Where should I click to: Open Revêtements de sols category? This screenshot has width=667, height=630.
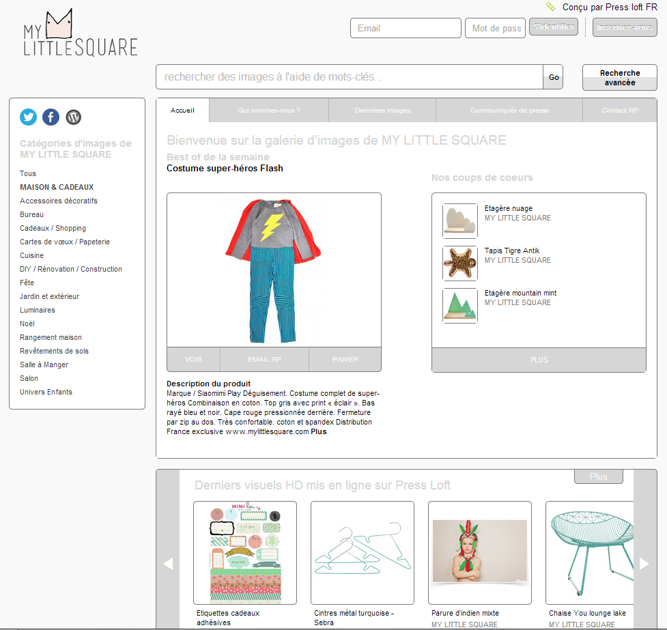point(54,351)
